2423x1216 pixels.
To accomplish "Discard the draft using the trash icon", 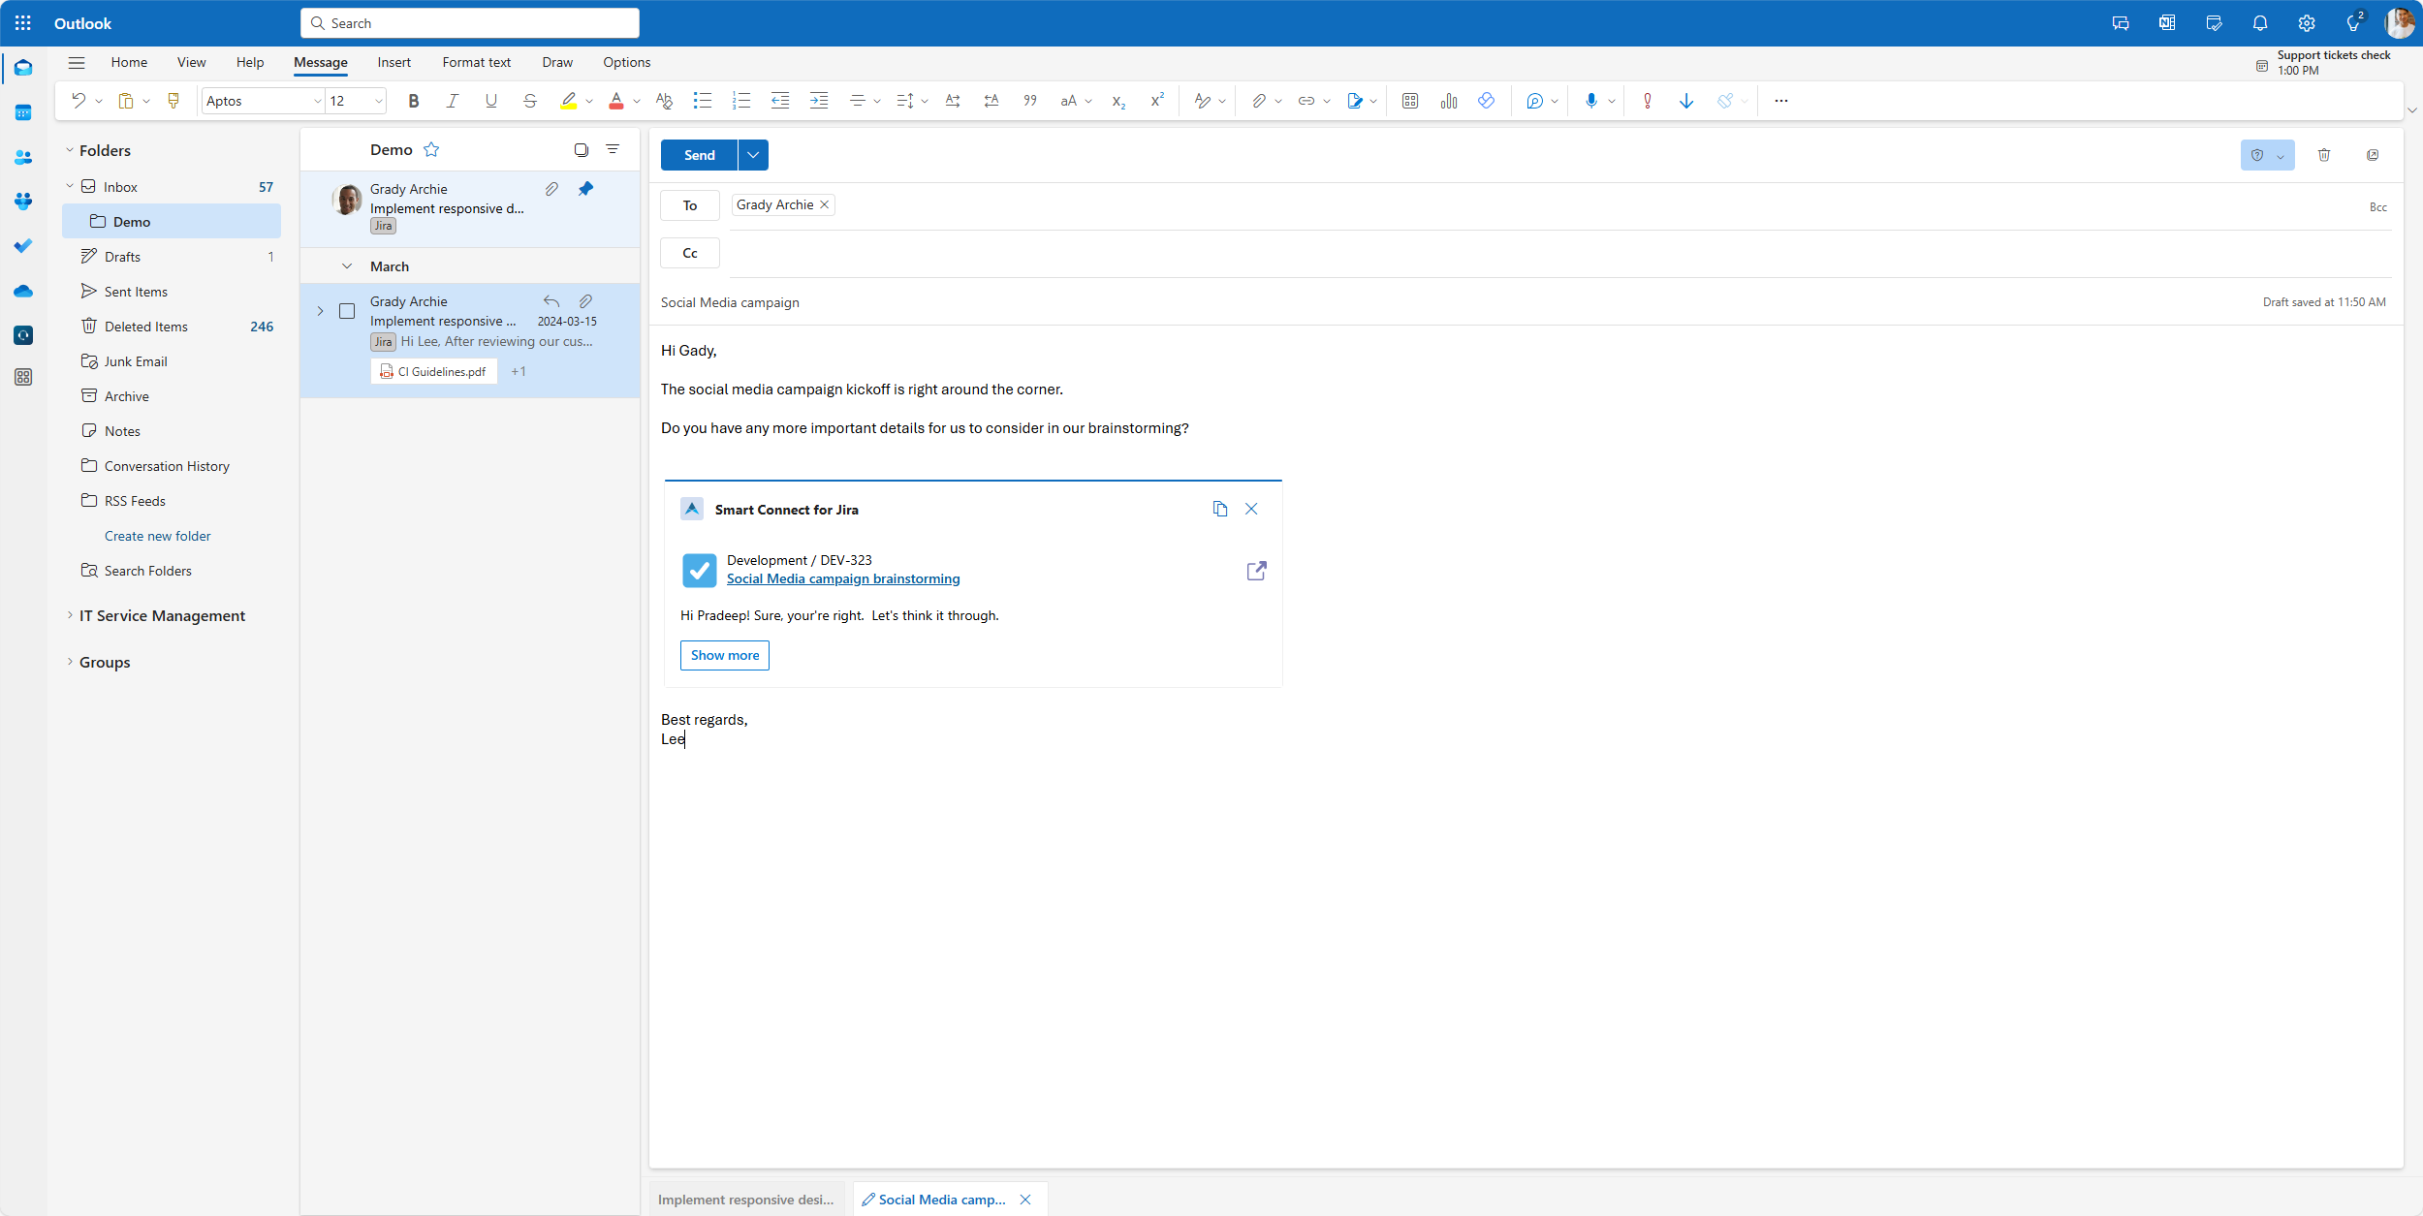I will pyautogui.click(x=2324, y=155).
